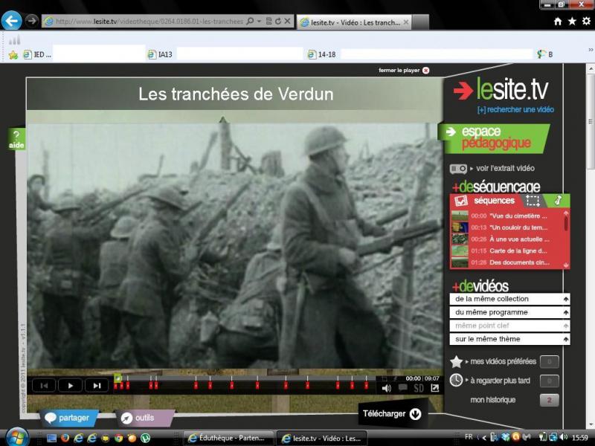Viewport: 595px width, 446px height.
Task: Select the 'séquences' tab
Action: click(x=486, y=200)
